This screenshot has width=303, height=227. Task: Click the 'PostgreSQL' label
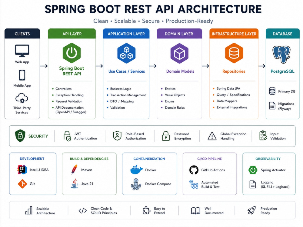click(x=282, y=71)
